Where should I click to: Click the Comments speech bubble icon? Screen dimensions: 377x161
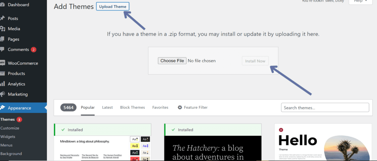2,50
